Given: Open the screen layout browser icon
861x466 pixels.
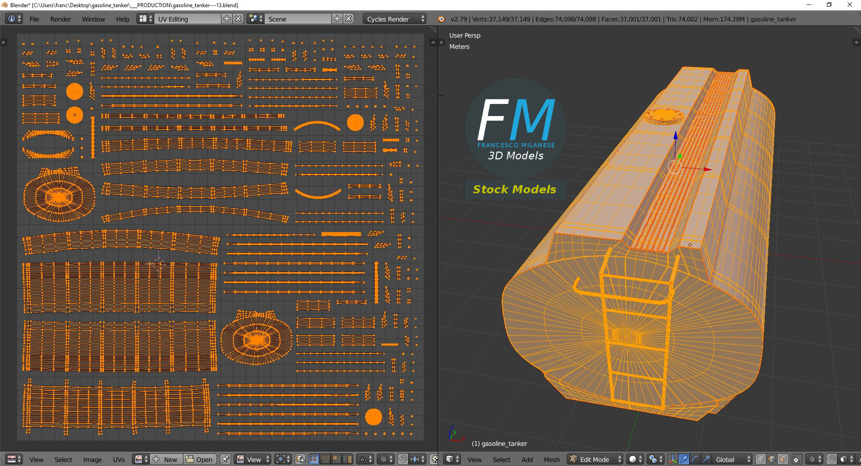Looking at the screenshot, I should (x=146, y=19).
